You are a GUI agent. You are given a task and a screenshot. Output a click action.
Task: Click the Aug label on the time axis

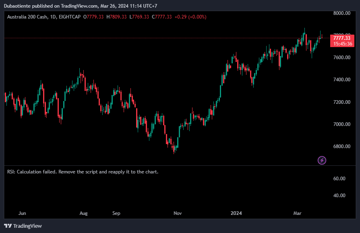click(x=84, y=213)
